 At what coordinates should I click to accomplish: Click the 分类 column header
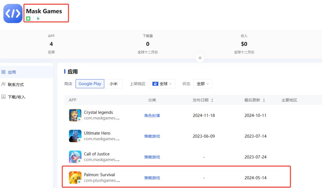[x=152, y=100]
